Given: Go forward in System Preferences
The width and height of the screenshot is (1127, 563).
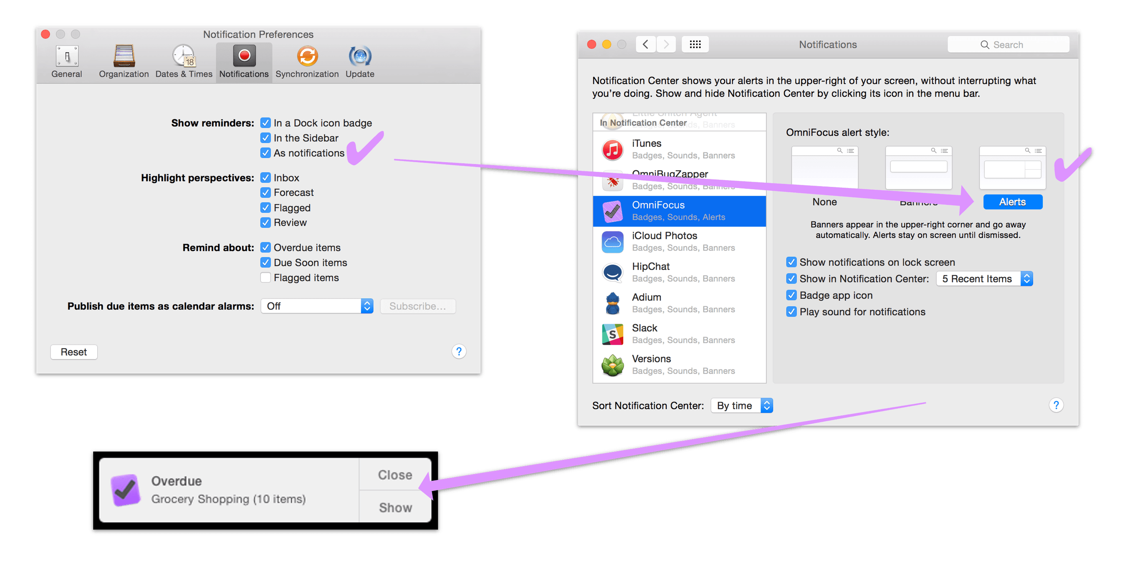Looking at the screenshot, I should [666, 44].
